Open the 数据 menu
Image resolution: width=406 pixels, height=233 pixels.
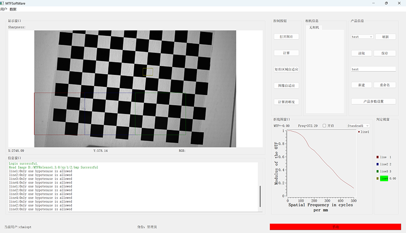(13, 9)
